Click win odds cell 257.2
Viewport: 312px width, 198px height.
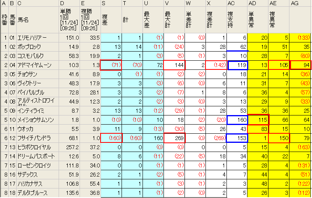(x=69, y=147)
